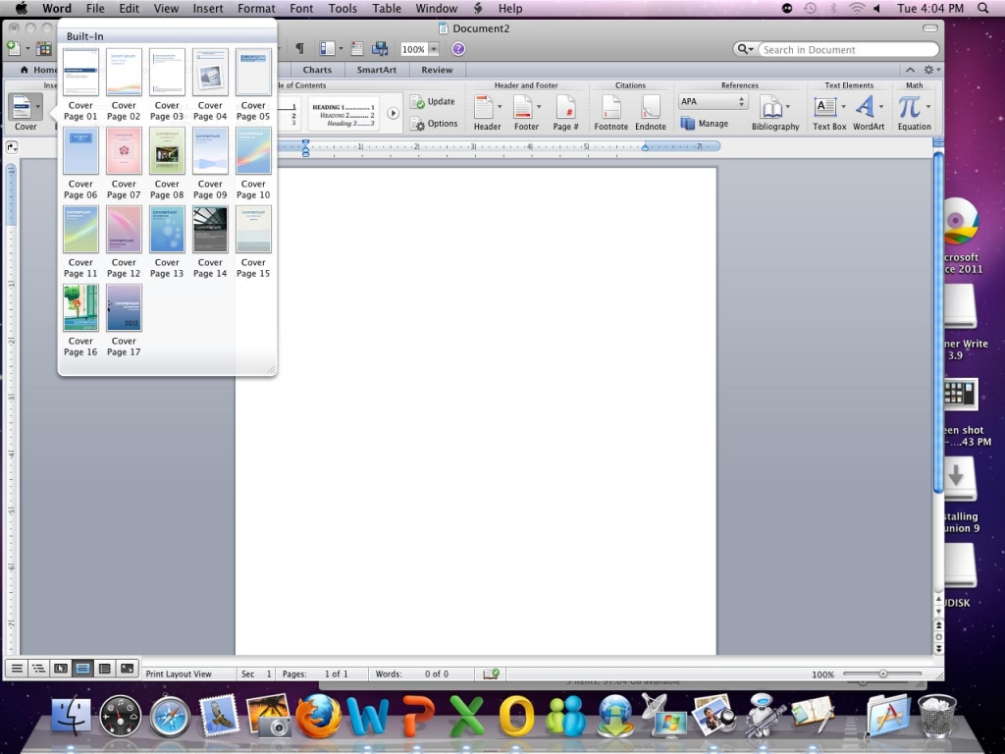Viewport: 1005px width, 754px height.
Task: Expand the Bibliography dropdown arrow
Action: (x=788, y=106)
